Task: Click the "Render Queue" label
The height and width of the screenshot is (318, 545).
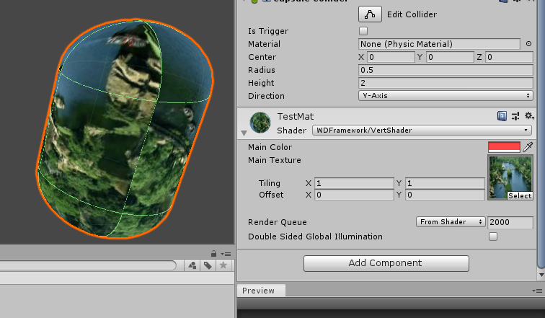Action: pos(278,222)
